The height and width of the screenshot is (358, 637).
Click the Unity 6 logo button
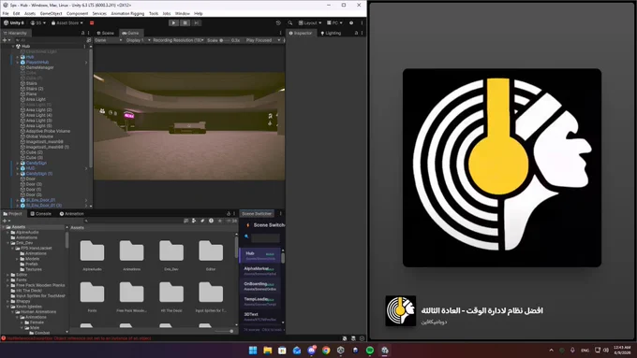[x=14, y=23]
